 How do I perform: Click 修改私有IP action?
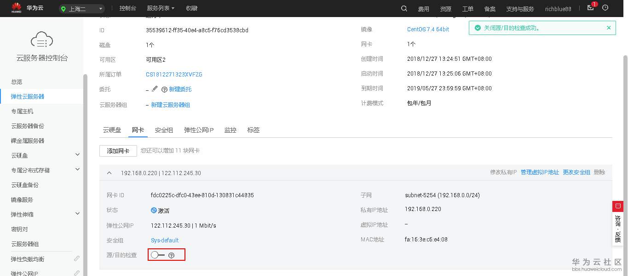[x=503, y=172]
